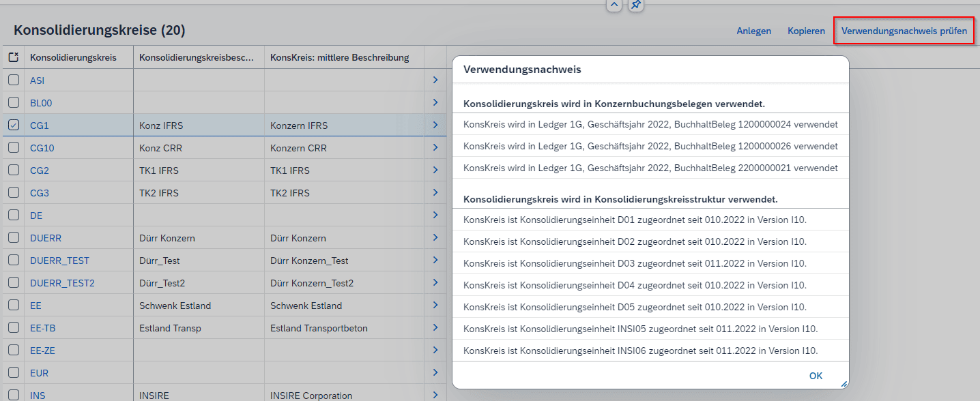
Task: Expand the CG10 row chevron
Action: [x=435, y=148]
